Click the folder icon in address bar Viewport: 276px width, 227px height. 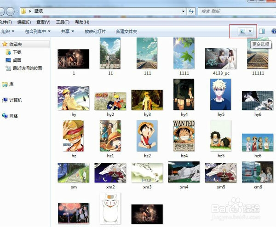point(23,11)
